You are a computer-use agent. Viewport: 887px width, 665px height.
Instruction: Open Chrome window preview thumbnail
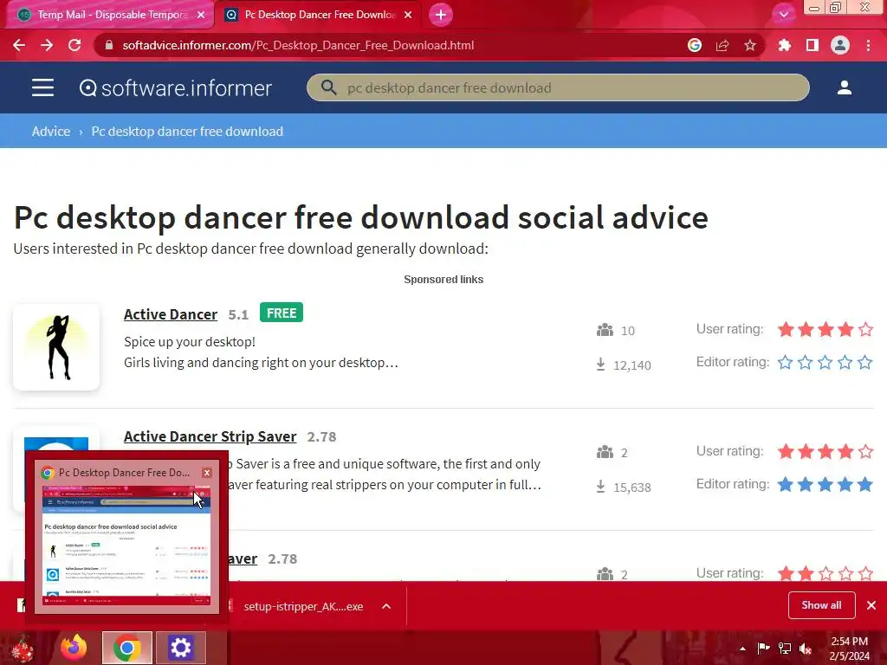pyautogui.click(x=126, y=546)
